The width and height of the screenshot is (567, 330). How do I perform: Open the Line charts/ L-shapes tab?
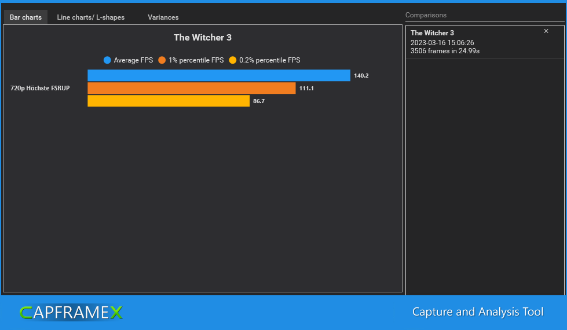pos(91,17)
